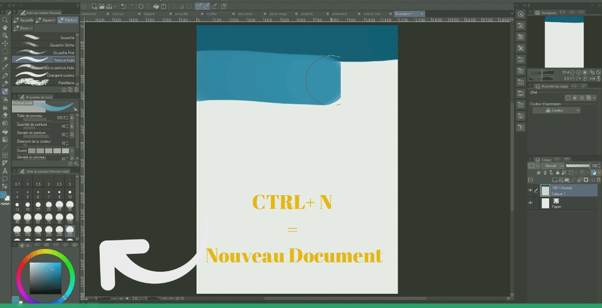Open the Couleur expression color dropdown
The height and width of the screenshot is (308, 602).
pyautogui.click(x=556, y=110)
